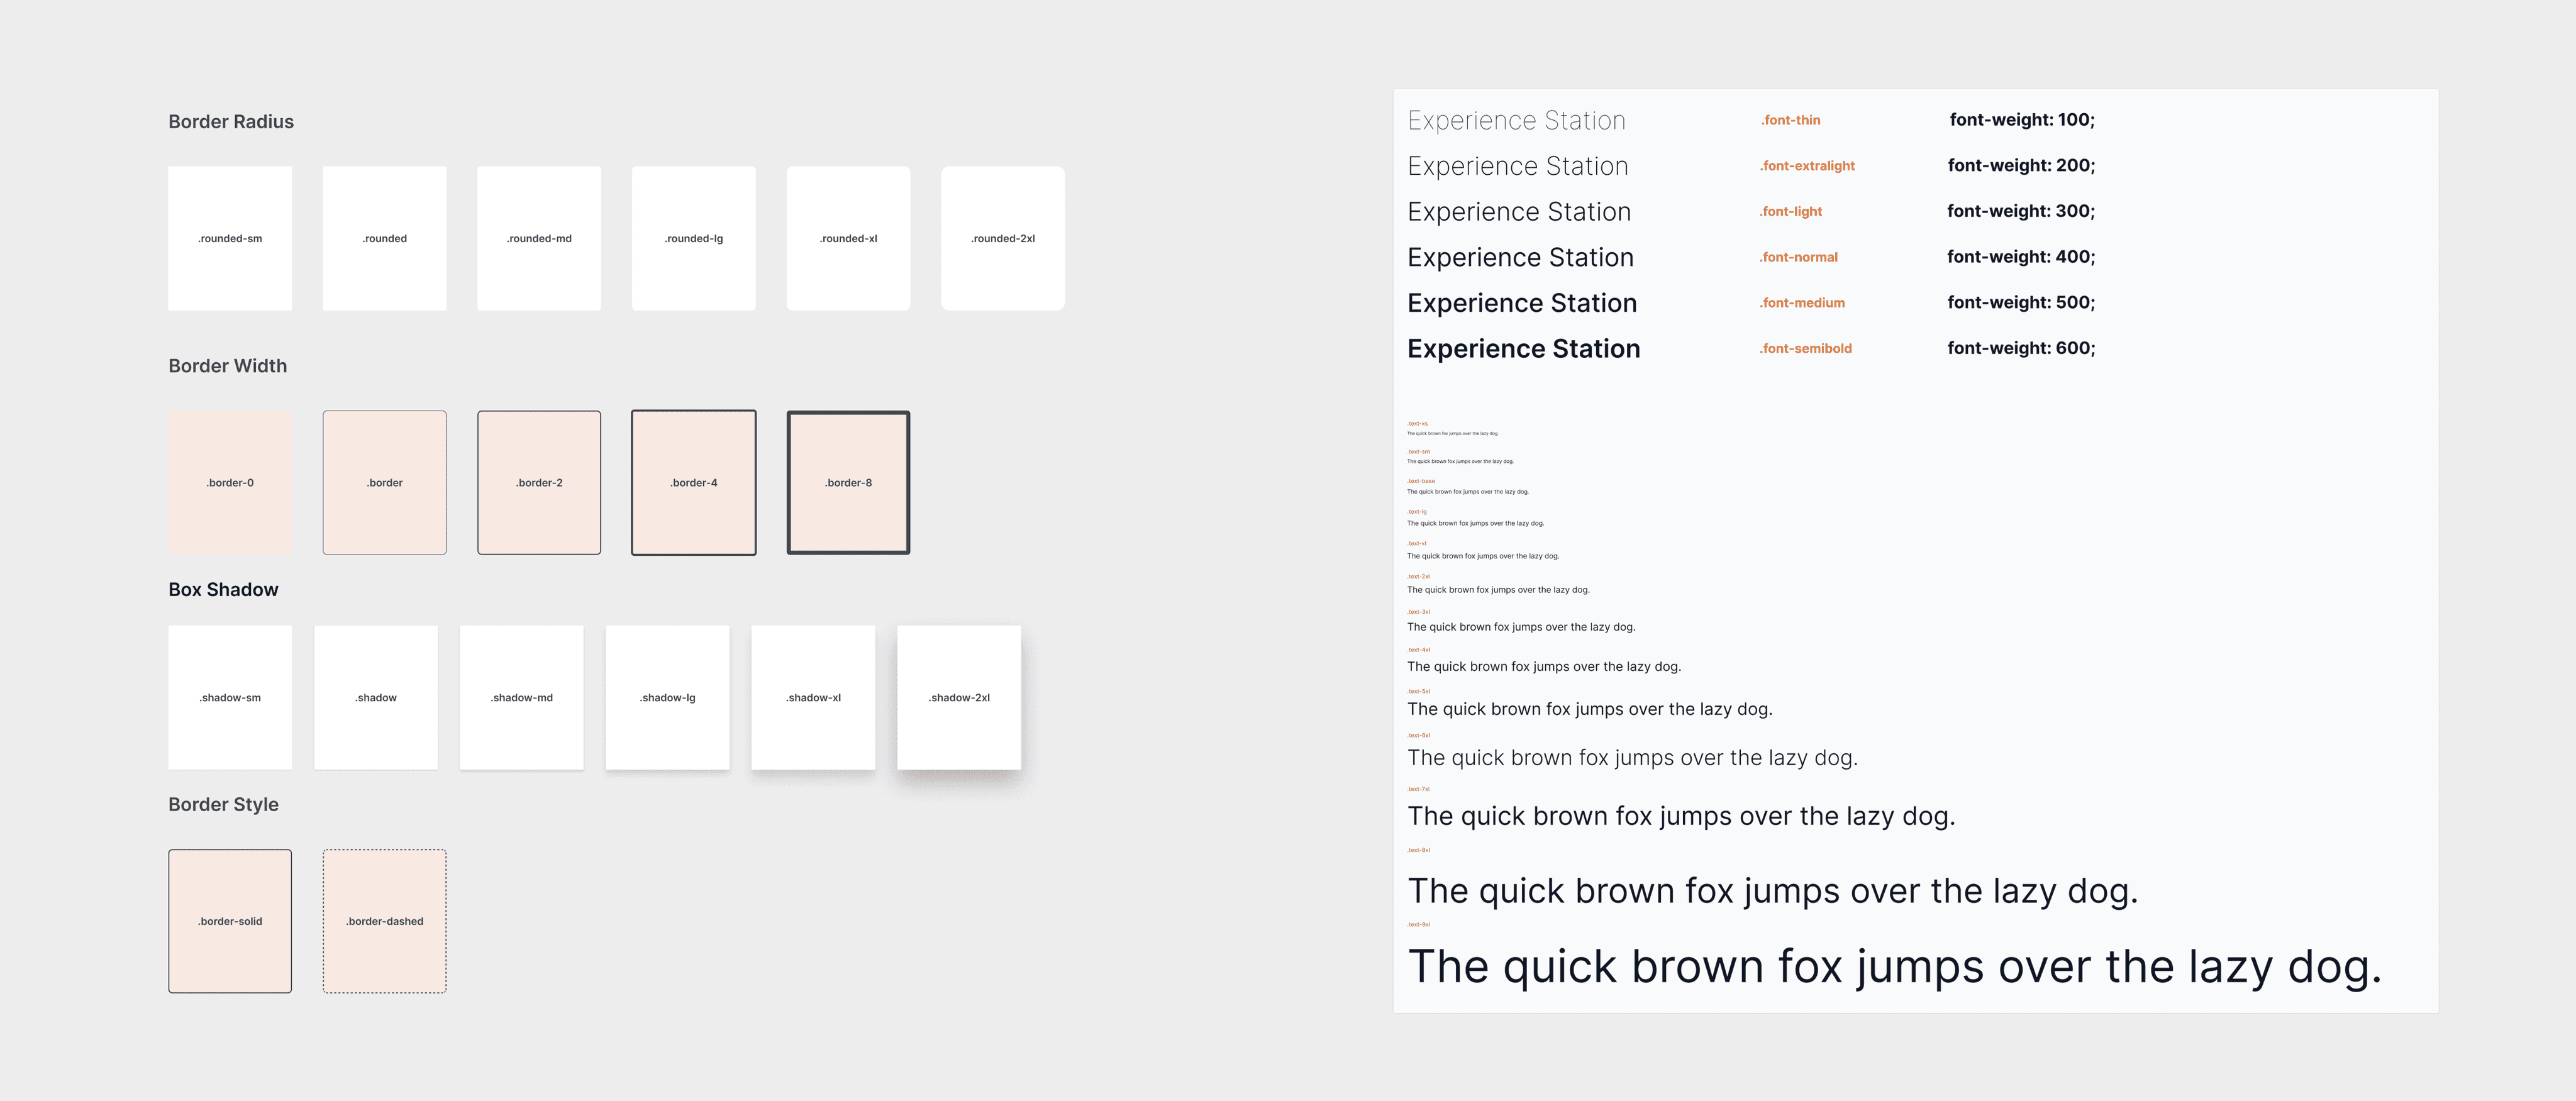Select the Box Shadow heading
The image size is (2576, 1101).
point(223,589)
